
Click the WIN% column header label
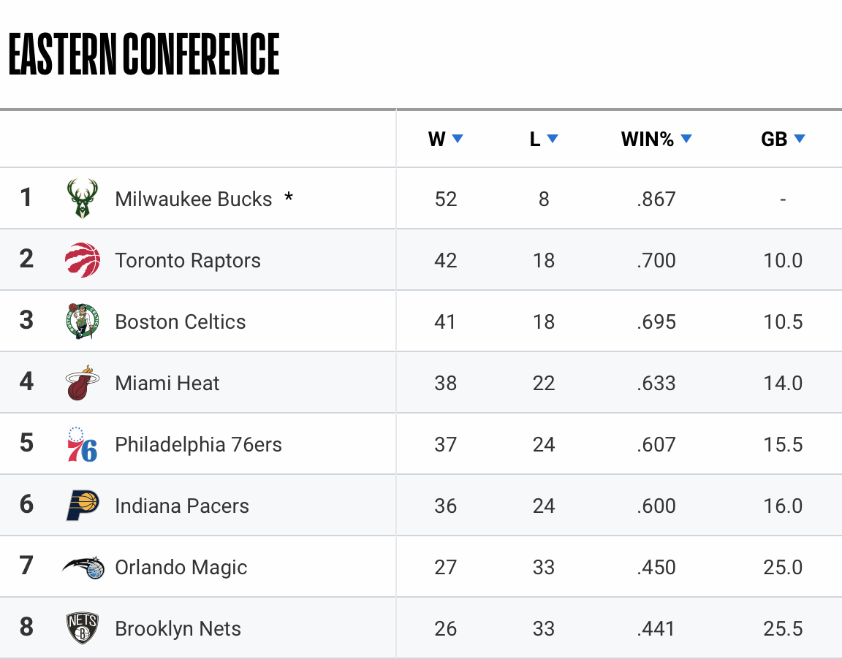click(x=647, y=139)
